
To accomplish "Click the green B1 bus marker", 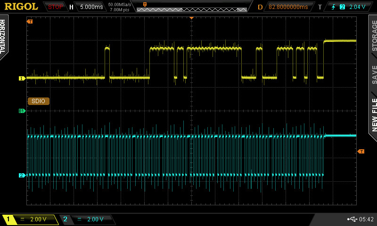I will coord(22,111).
